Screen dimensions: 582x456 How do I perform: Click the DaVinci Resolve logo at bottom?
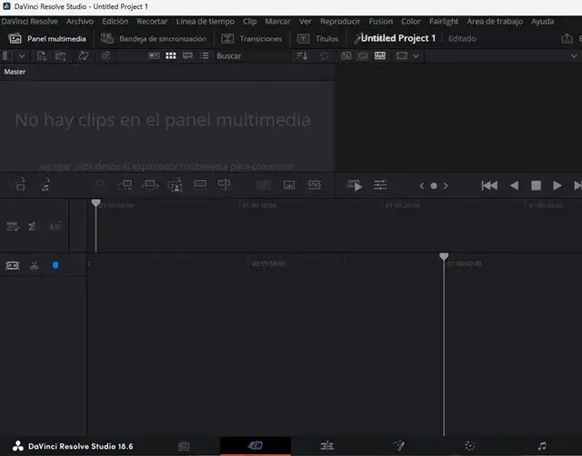18,446
